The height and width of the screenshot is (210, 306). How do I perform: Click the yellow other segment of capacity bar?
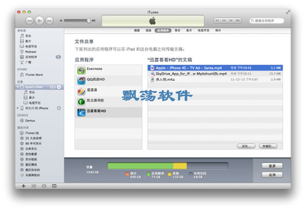tap(180, 166)
